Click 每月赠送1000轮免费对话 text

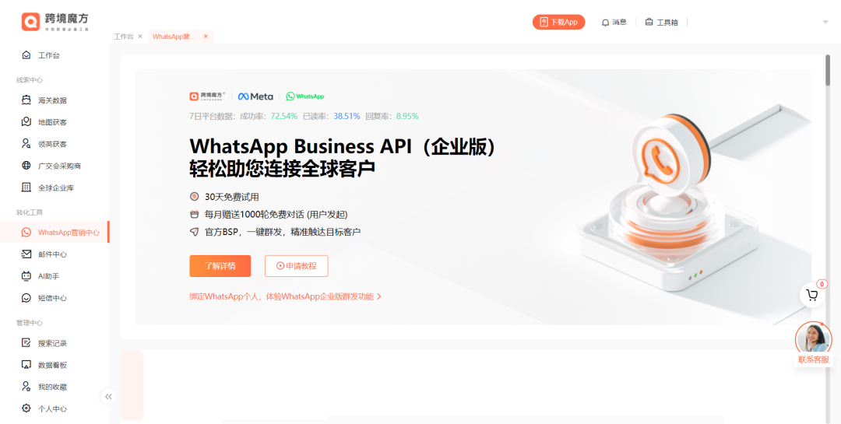click(276, 215)
